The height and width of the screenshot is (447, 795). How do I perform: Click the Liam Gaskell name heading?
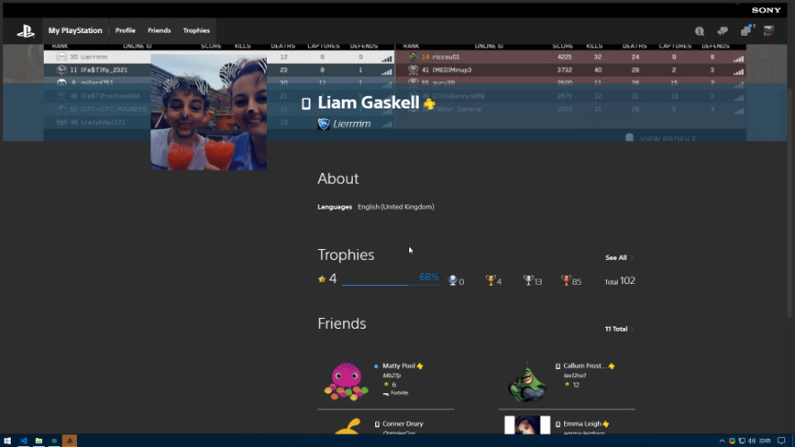369,102
